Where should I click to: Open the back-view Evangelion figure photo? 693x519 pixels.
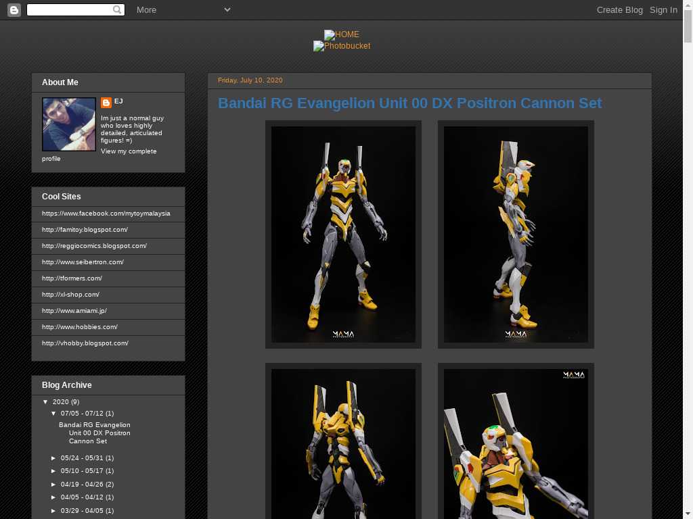coord(343,444)
